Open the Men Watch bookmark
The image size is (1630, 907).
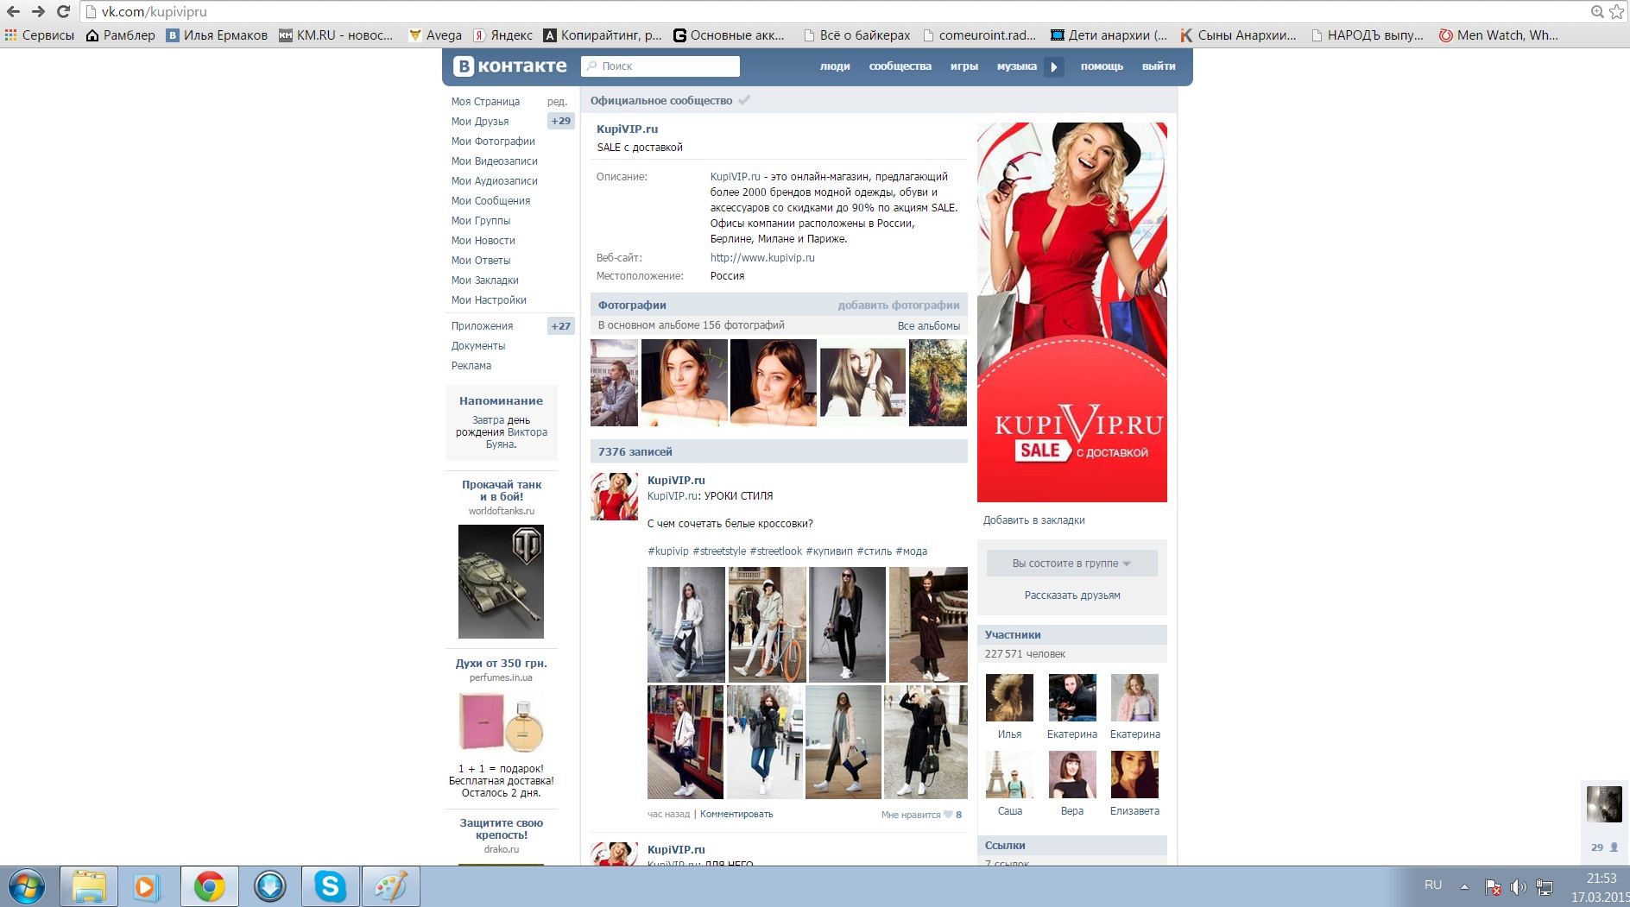(x=1499, y=35)
